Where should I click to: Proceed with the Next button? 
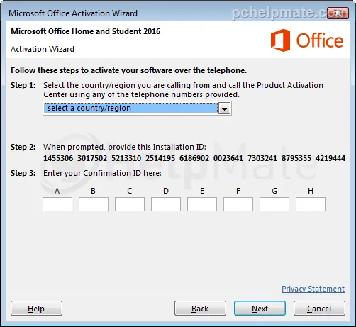260,309
